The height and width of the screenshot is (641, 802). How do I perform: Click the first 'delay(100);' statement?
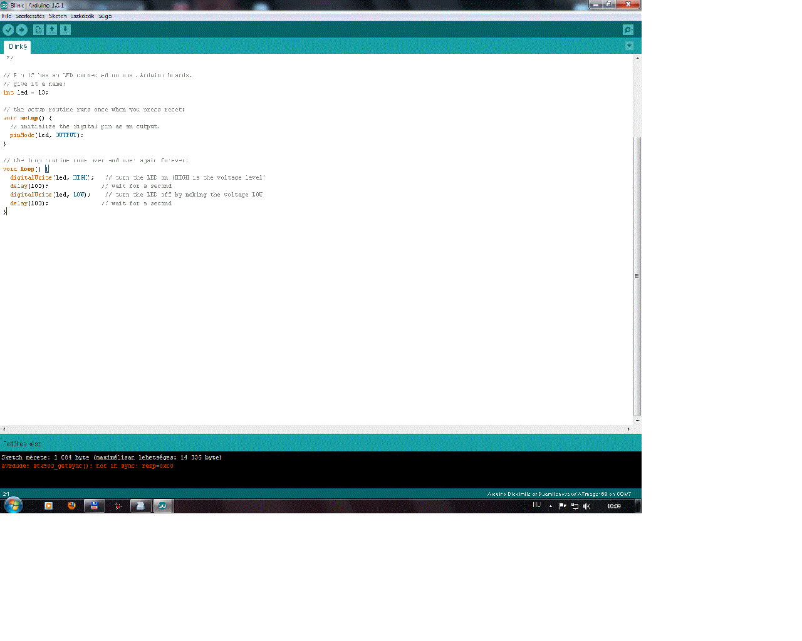pyautogui.click(x=29, y=186)
